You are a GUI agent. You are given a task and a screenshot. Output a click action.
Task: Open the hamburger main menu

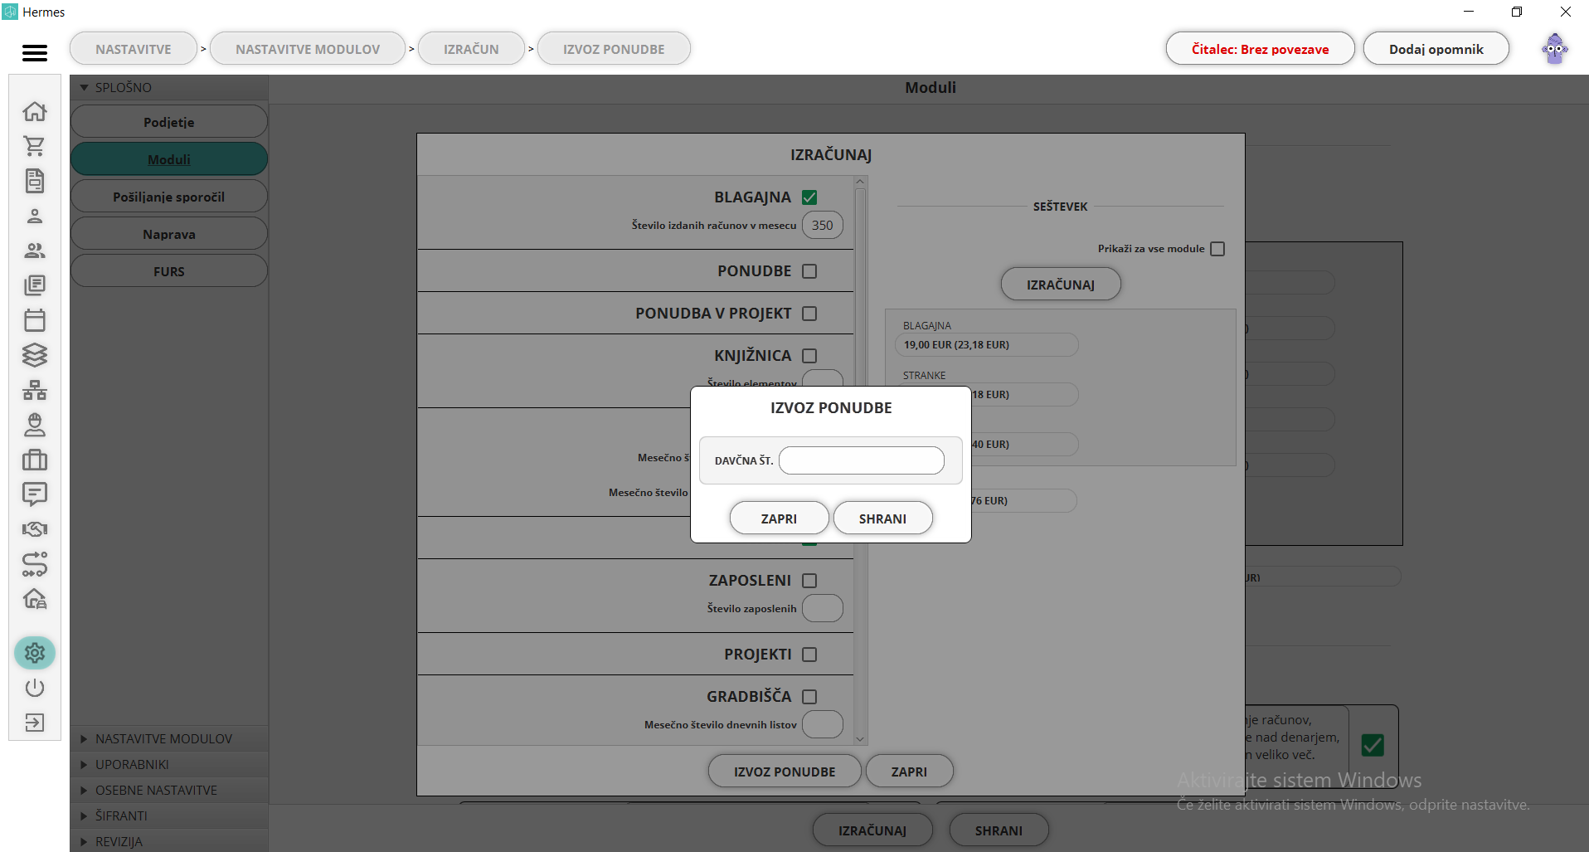click(35, 53)
